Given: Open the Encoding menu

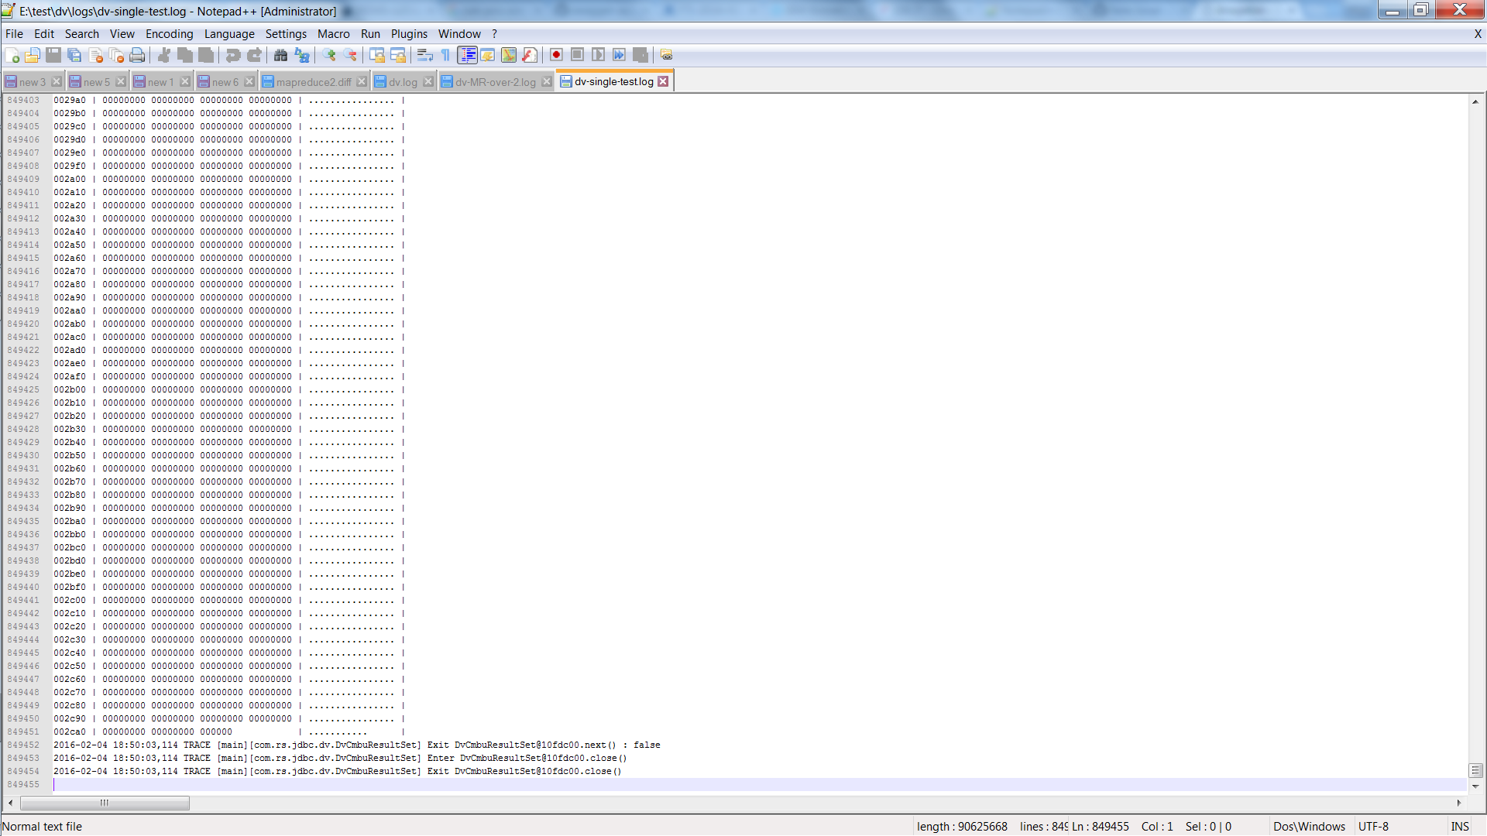Looking at the screenshot, I should tap(169, 34).
